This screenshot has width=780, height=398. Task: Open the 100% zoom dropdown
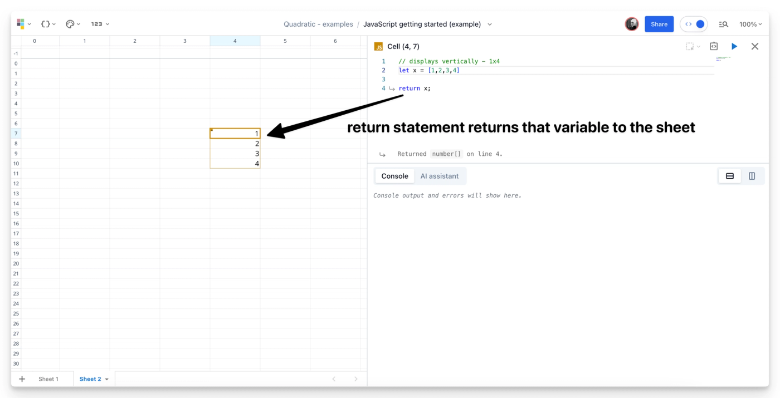(750, 24)
